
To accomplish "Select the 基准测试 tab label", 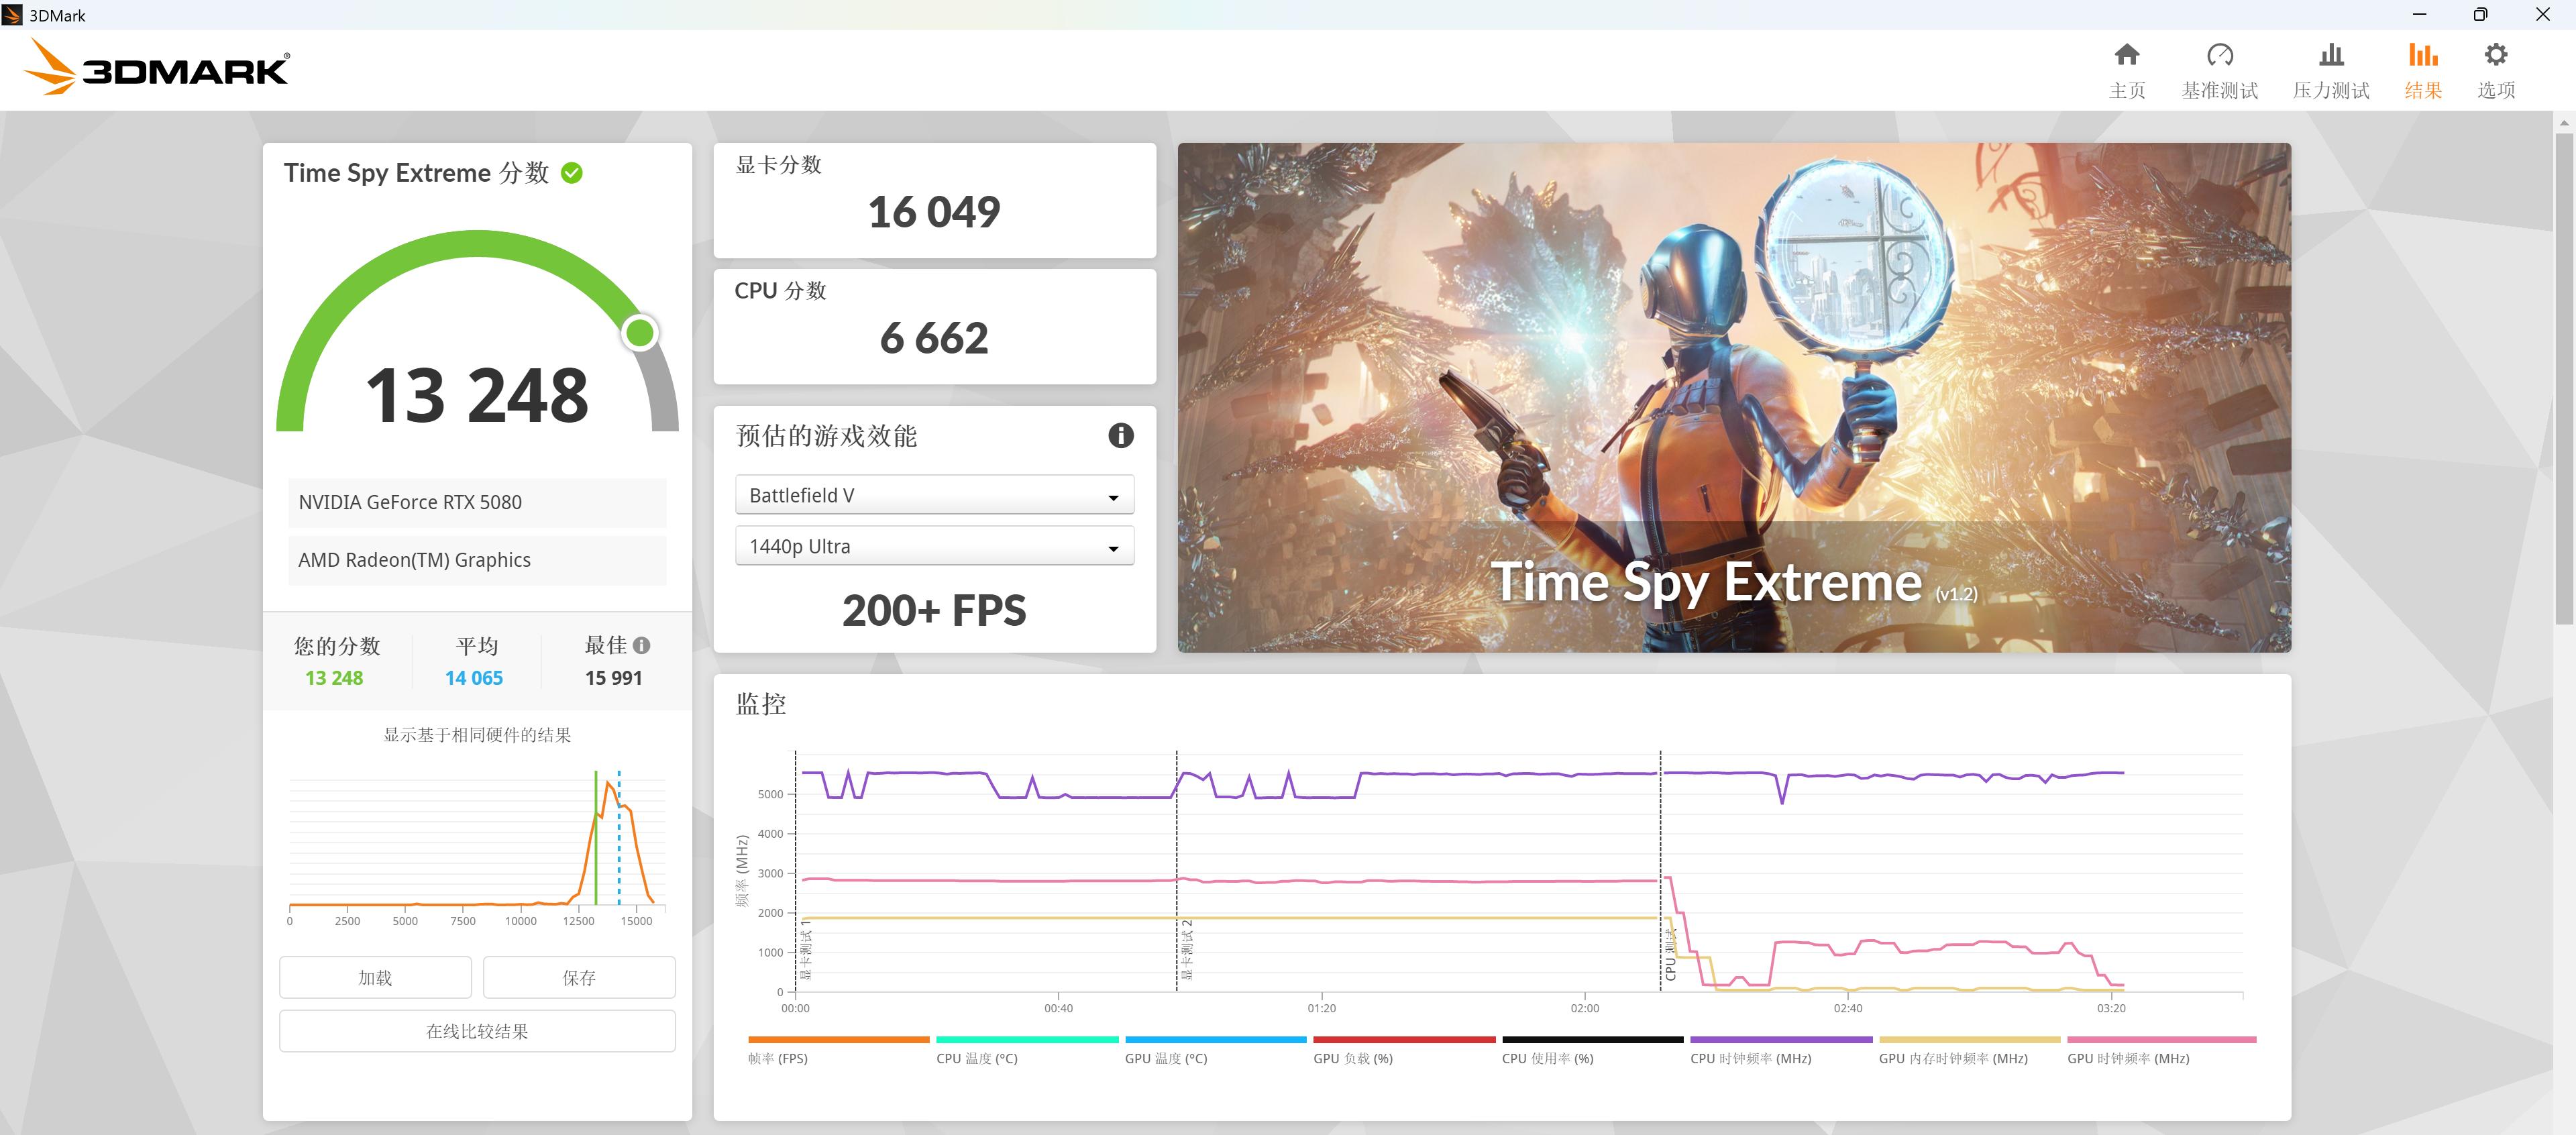I will click(x=2219, y=91).
